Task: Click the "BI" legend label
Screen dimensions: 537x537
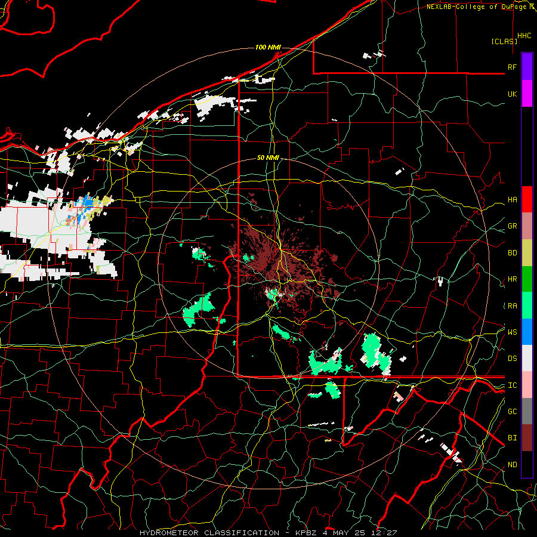Action: click(512, 438)
